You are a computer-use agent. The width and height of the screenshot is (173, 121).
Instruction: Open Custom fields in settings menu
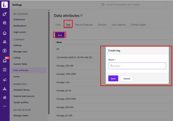tap(20, 64)
